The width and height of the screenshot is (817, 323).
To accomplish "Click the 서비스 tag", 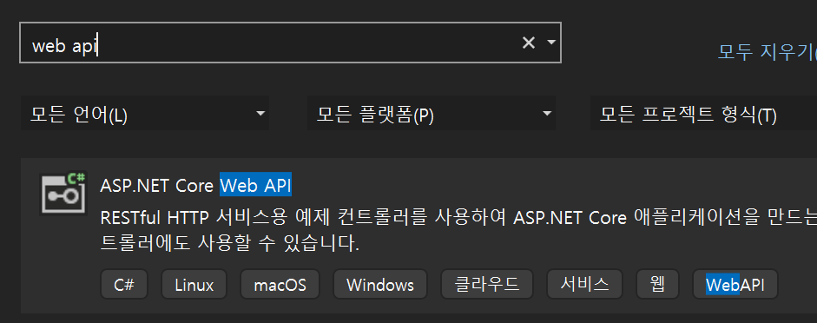I will pos(584,285).
